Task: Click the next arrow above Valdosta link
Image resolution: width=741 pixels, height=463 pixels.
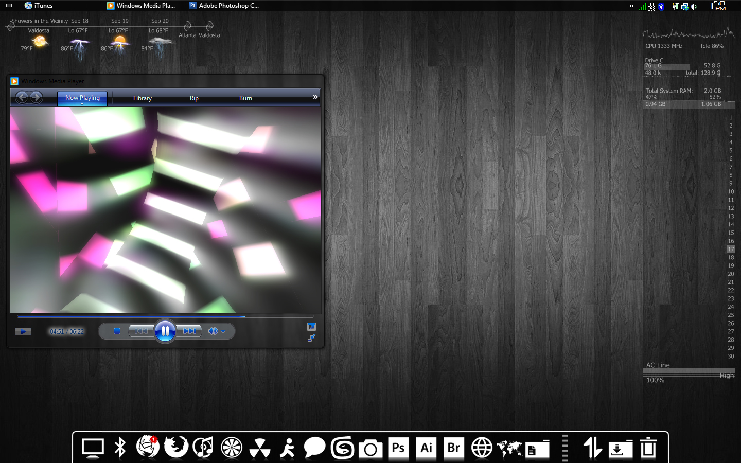Action: tap(209, 26)
